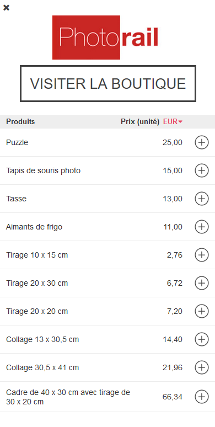Viewport: 215px width, 427px height.
Task: Click plus icon for Collage 30,5 x 41 cm
Action: 202,367
